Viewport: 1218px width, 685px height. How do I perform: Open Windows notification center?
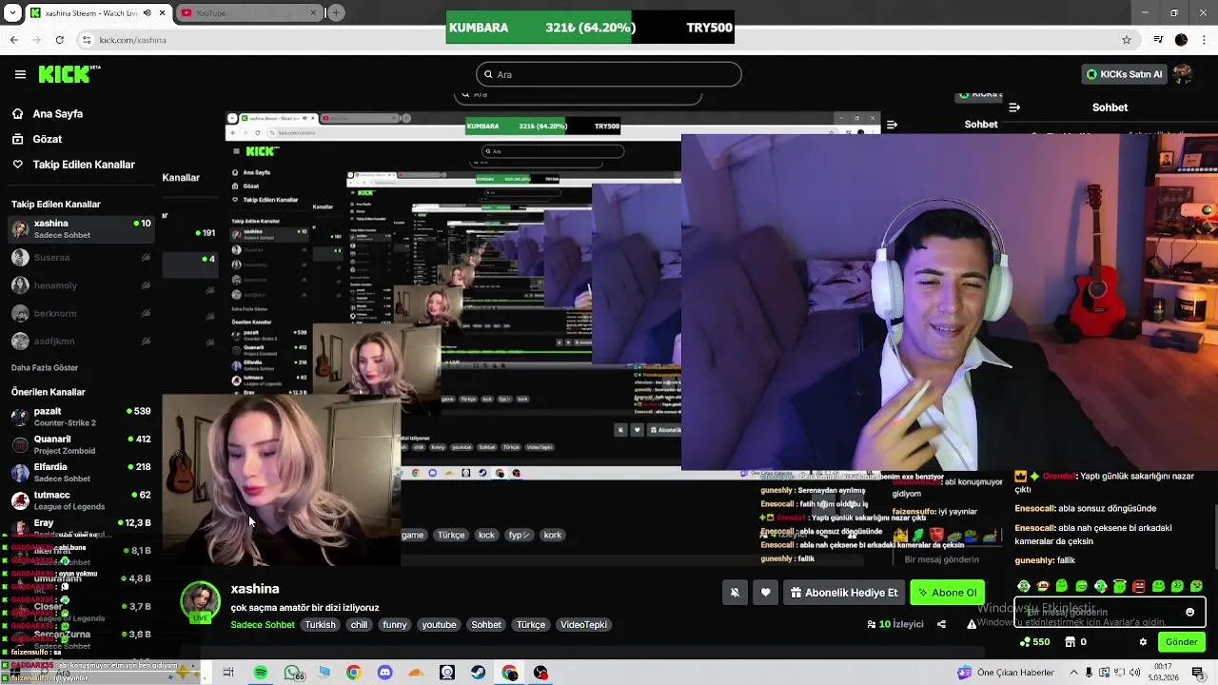pyautogui.click(x=1198, y=673)
